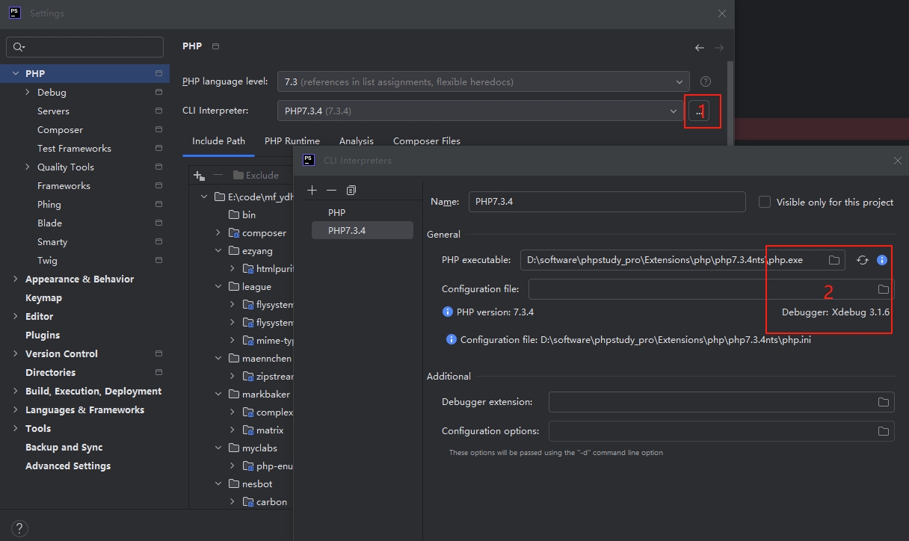Open the PHP language level dropdown

[x=483, y=81]
